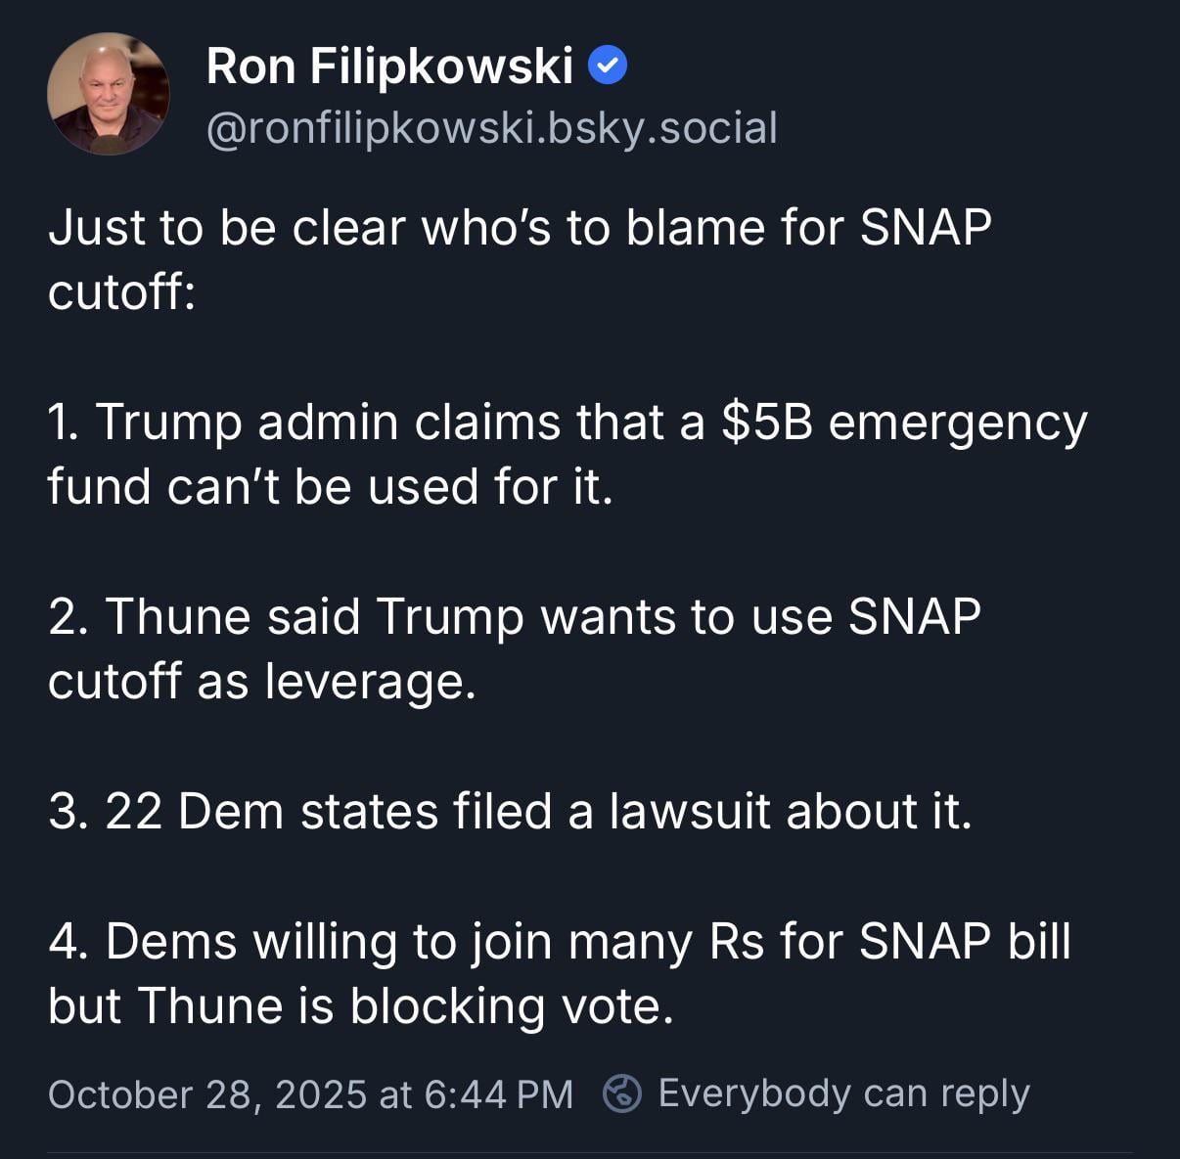Click the blue verified checkmark badge

pos(607,67)
